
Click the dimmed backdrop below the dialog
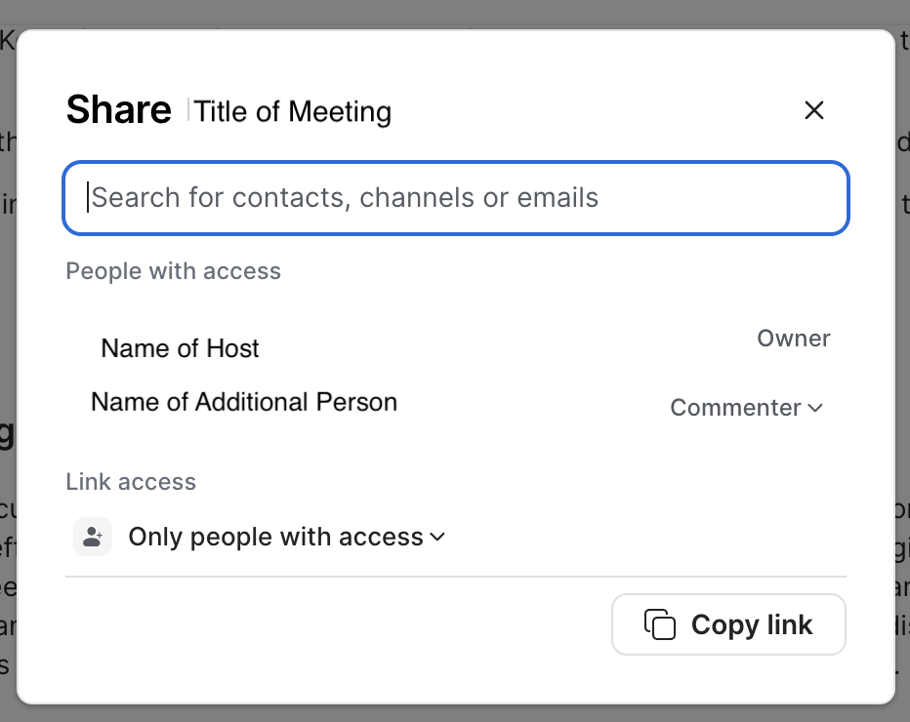455,713
